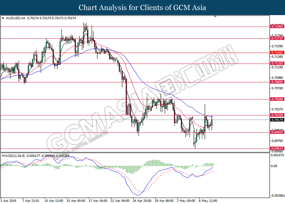Click the Chart Analysis for Clients title
This screenshot has height=204, width=285.
(x=142, y=8)
